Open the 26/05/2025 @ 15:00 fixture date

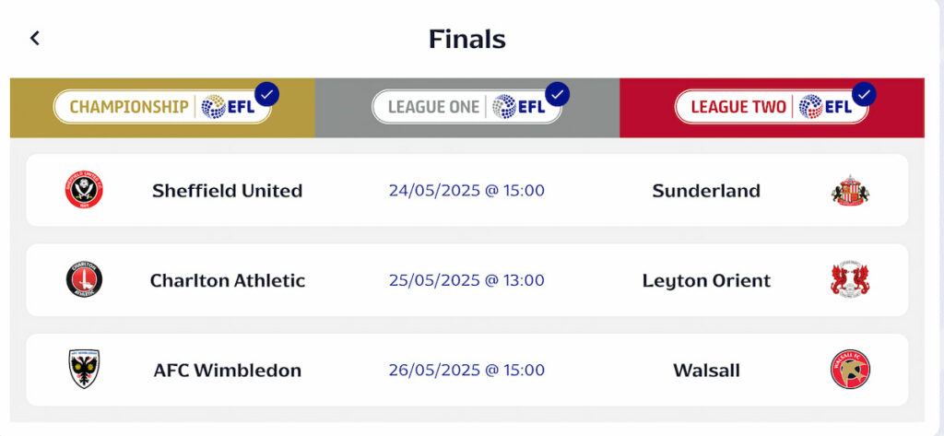tap(466, 370)
